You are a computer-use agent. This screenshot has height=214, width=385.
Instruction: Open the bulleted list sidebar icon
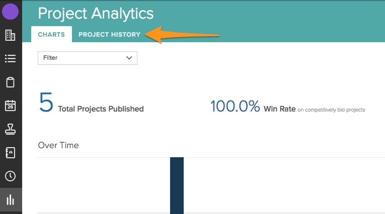[11, 59]
